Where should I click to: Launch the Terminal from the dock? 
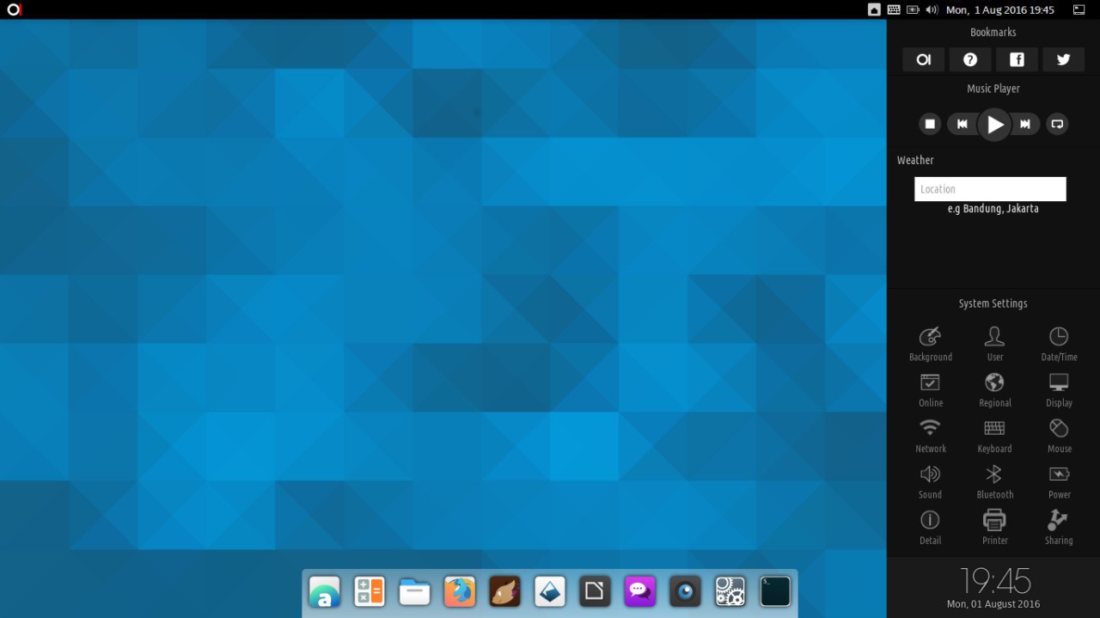775,591
